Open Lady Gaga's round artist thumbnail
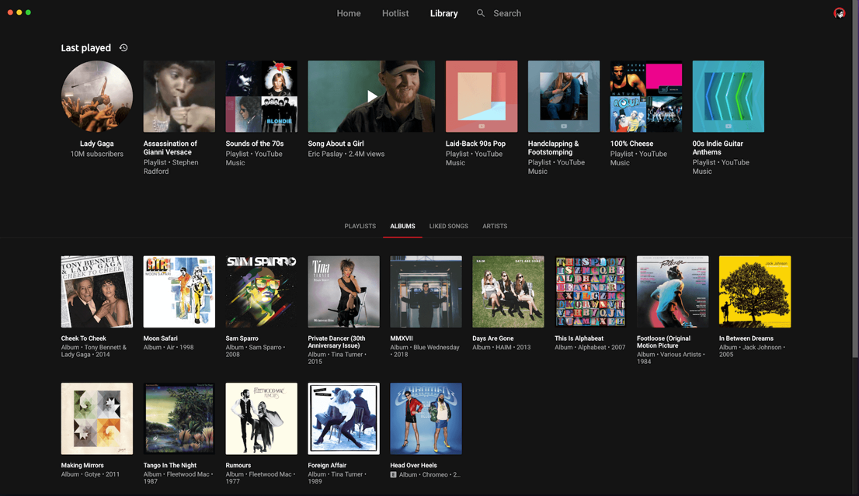This screenshot has width=859, height=496. (97, 96)
